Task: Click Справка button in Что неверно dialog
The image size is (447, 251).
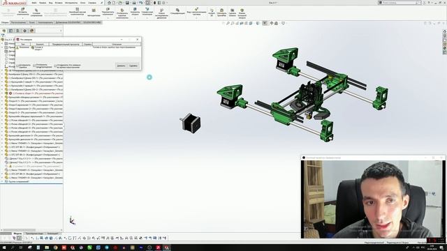Action: click(x=133, y=66)
